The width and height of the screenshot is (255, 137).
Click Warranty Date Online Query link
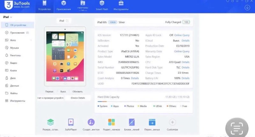pos(182,51)
